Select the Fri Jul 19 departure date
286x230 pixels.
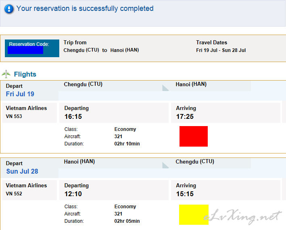tap(20, 94)
